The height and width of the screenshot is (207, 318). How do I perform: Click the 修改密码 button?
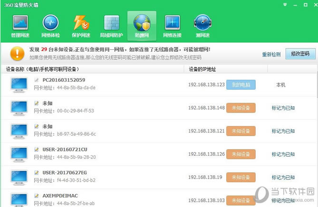(300, 54)
